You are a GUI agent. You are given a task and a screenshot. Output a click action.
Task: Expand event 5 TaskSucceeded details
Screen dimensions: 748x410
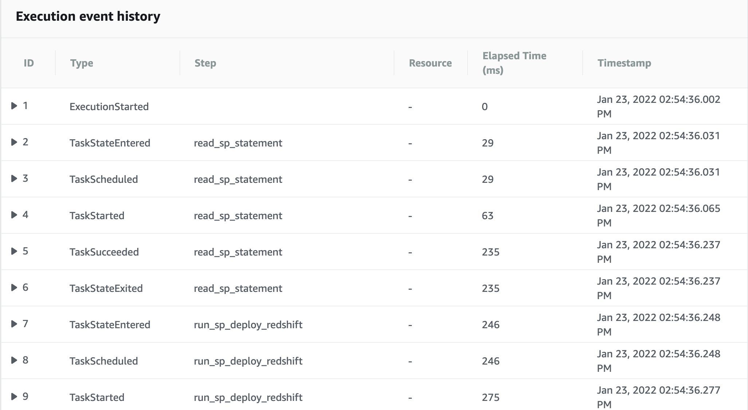tap(14, 251)
